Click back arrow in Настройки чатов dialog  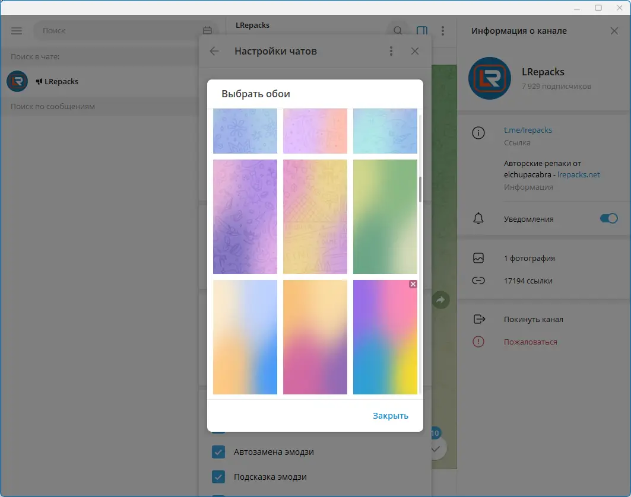(x=214, y=51)
